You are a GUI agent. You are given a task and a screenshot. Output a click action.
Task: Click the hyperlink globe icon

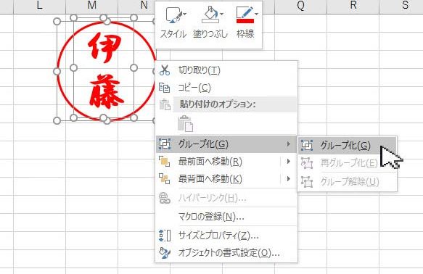pyautogui.click(x=165, y=198)
